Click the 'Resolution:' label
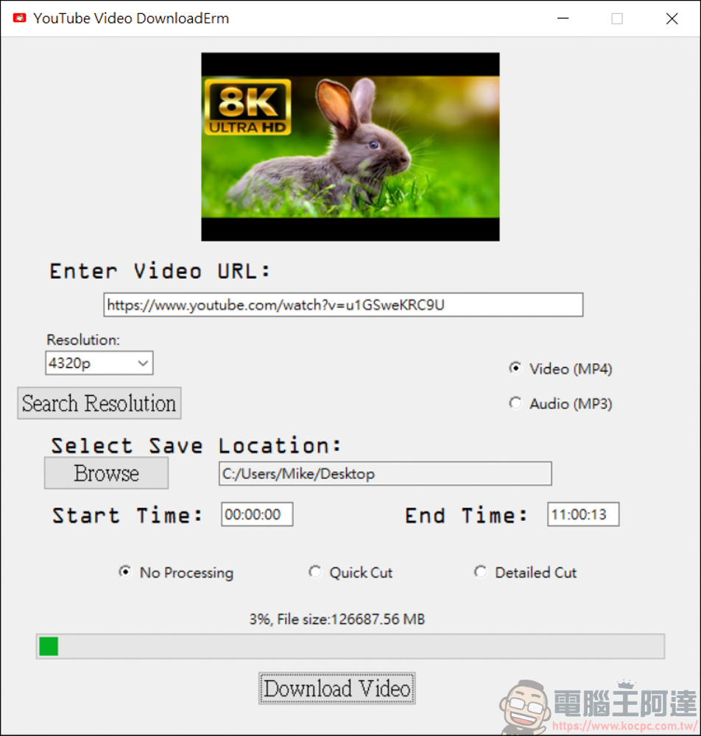Image resolution: width=701 pixels, height=736 pixels. (x=83, y=339)
